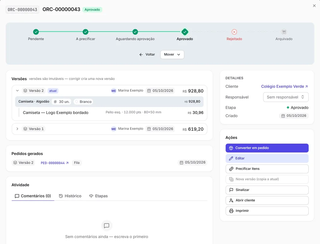Switch to the Etapas tab
Viewport: 320px width, 244px height.
98,196
